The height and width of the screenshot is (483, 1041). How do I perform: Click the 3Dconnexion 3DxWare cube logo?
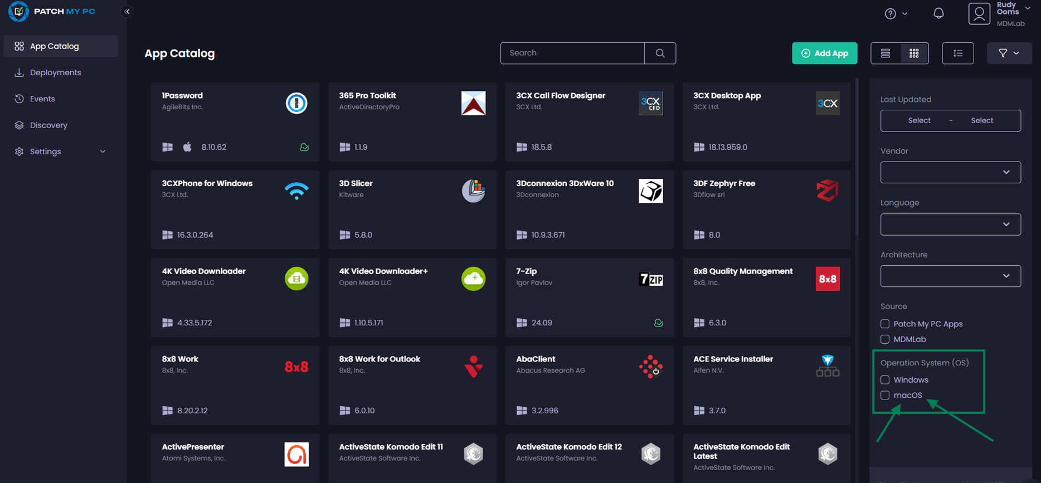(651, 191)
